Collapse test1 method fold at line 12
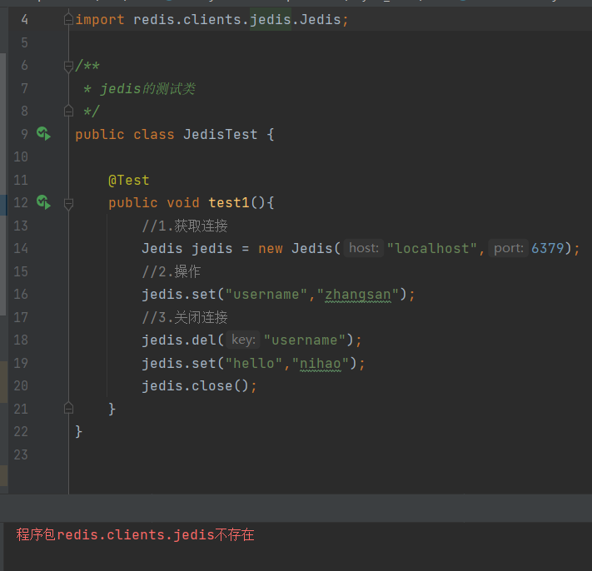Image resolution: width=592 pixels, height=571 pixels. pyautogui.click(x=68, y=204)
